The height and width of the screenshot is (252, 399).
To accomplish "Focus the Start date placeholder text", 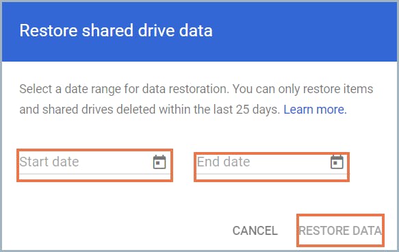I will click(x=49, y=162).
